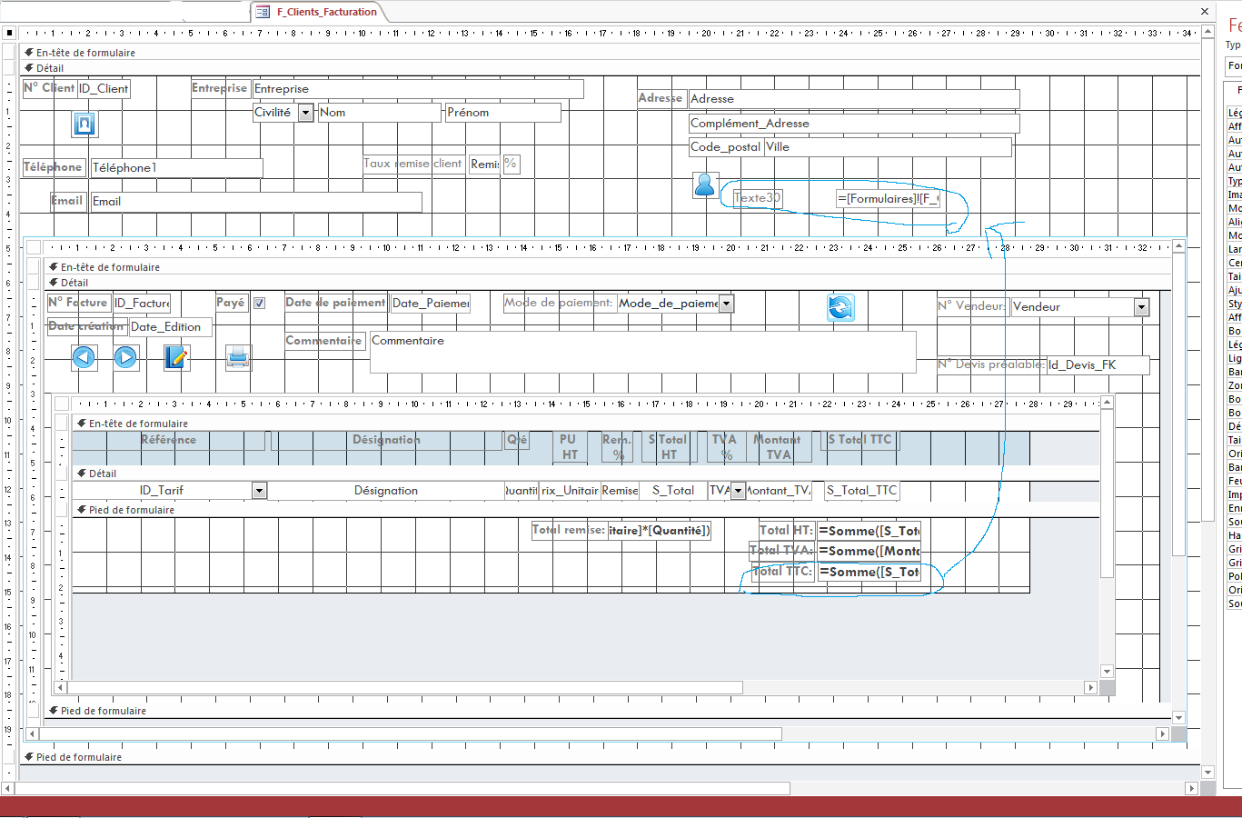Screen dimensions: 1242x818
Task: Select the Date_Edition text box
Action: (170, 327)
